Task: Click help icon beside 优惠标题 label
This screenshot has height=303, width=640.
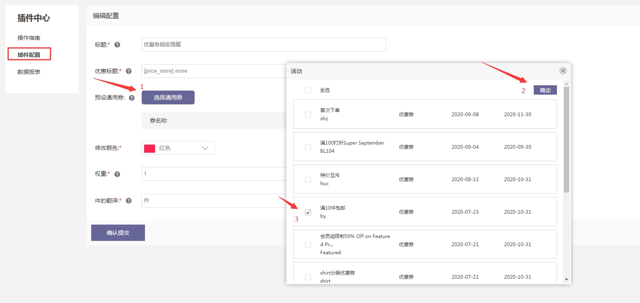Action: click(x=129, y=71)
